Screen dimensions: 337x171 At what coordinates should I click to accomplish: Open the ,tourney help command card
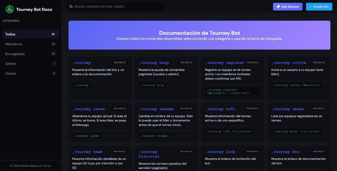click(166, 78)
